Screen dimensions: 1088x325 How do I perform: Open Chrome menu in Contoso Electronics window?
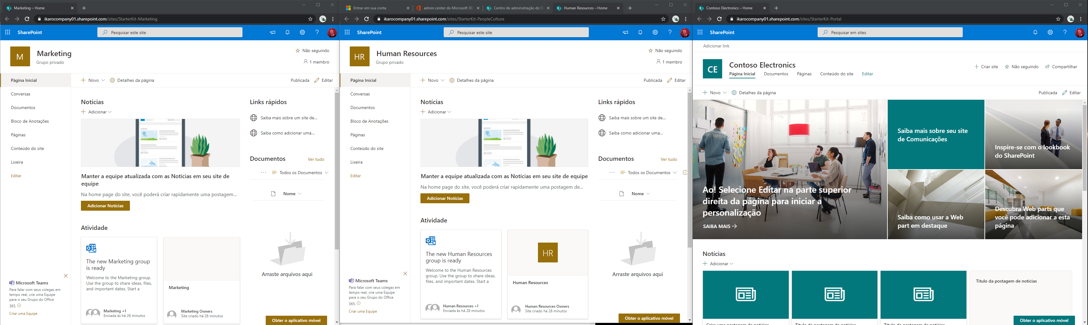click(x=1081, y=19)
